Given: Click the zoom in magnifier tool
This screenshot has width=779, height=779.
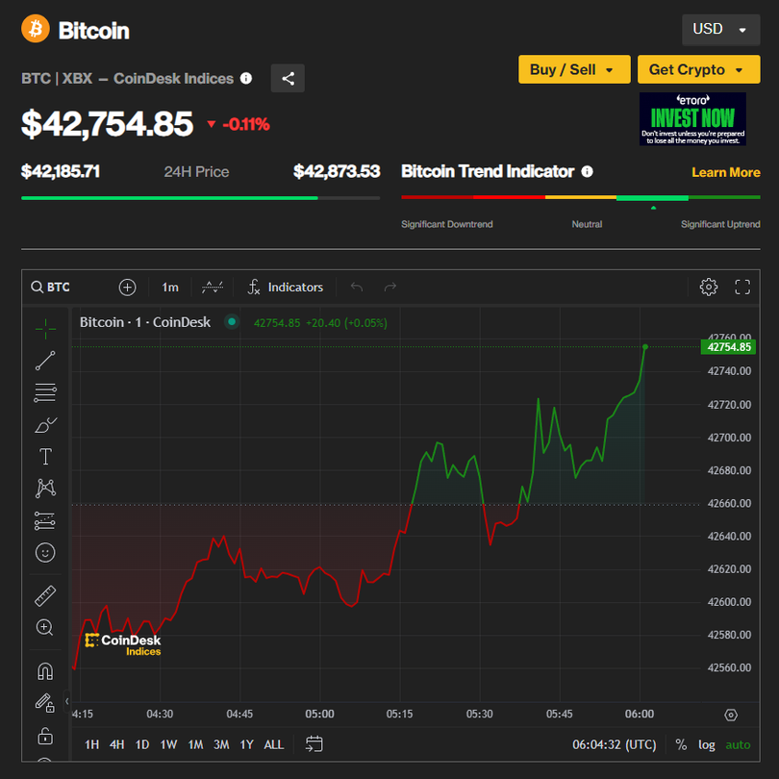Looking at the screenshot, I should pos(45,627).
